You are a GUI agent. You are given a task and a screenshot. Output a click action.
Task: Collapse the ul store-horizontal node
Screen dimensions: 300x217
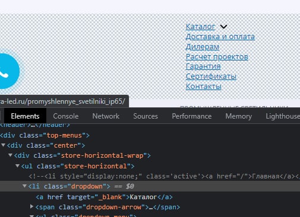tap(17, 166)
